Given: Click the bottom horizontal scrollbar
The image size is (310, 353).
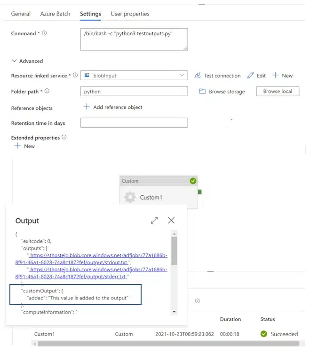Looking at the screenshot, I should (x=168, y=344).
